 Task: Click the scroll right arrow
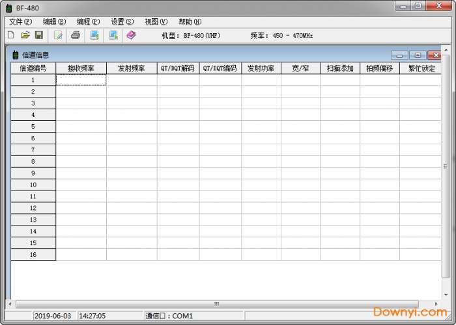pos(436,304)
